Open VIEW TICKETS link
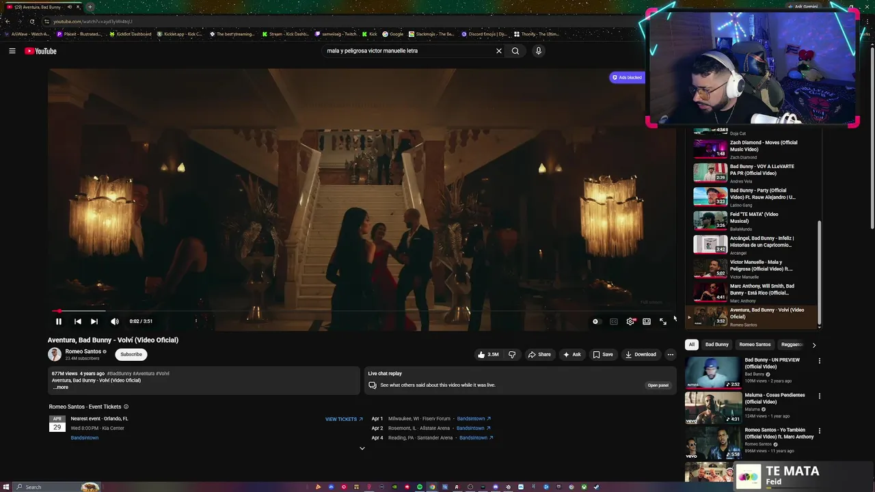The image size is (875, 492). (x=344, y=419)
